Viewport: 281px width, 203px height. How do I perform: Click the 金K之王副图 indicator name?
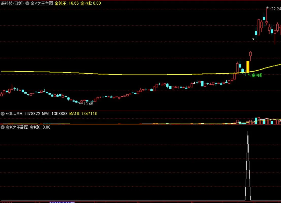[x=17, y=127]
